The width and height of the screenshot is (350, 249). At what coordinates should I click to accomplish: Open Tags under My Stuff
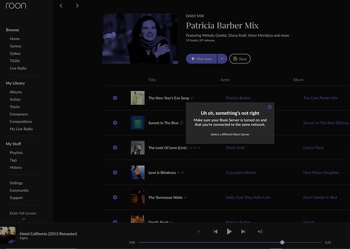click(x=13, y=160)
